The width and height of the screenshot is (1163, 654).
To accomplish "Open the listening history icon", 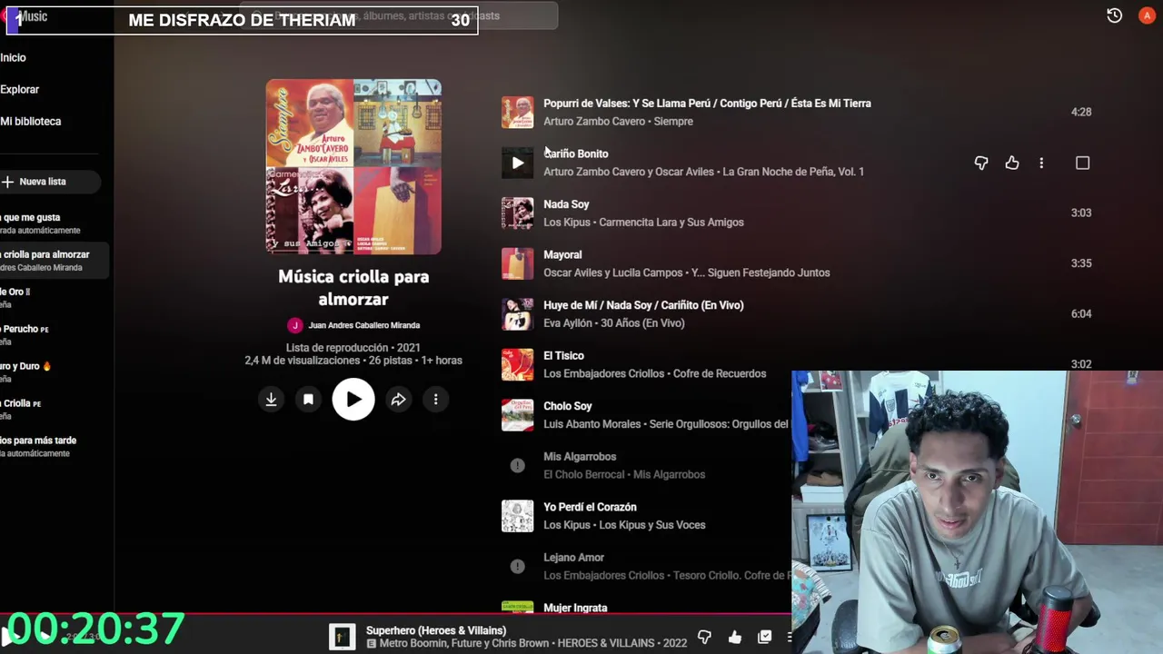I will pyautogui.click(x=1115, y=15).
